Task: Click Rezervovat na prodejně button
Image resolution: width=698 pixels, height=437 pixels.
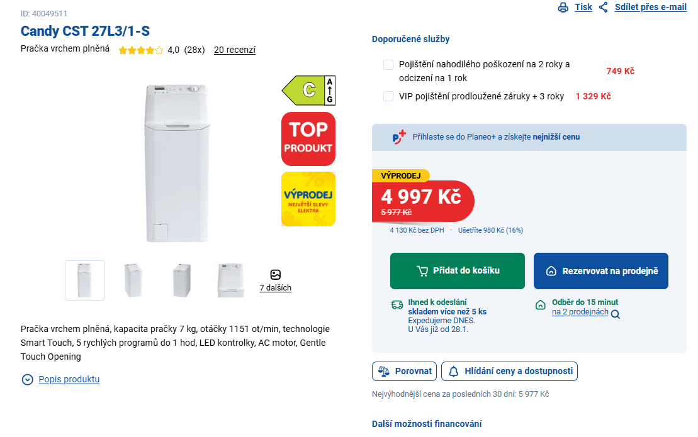Action: [600, 271]
